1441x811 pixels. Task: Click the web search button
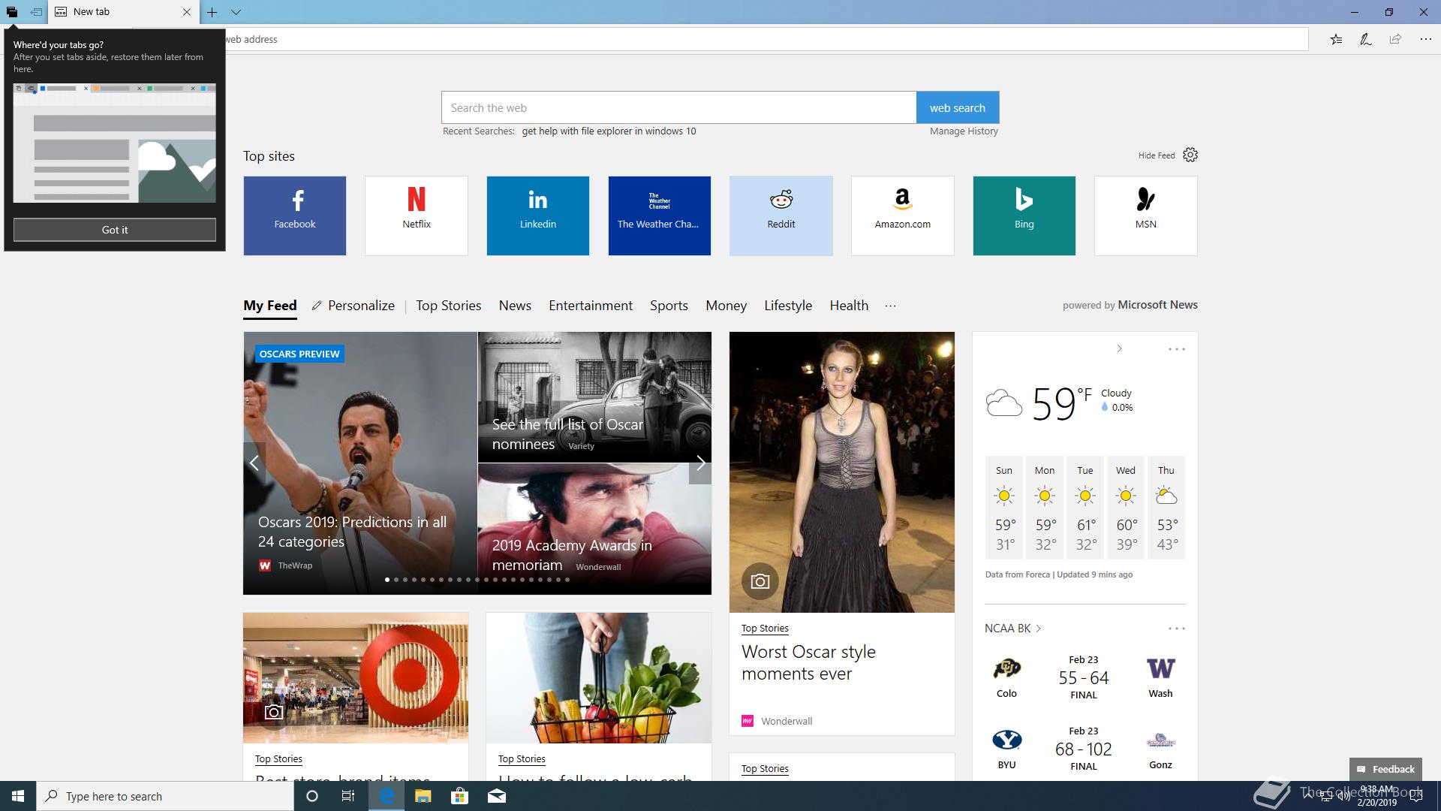pyautogui.click(x=958, y=107)
